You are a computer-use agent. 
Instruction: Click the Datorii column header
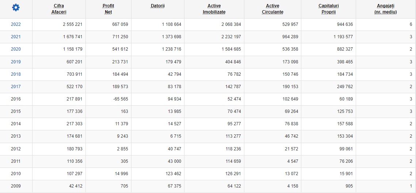click(157, 6)
